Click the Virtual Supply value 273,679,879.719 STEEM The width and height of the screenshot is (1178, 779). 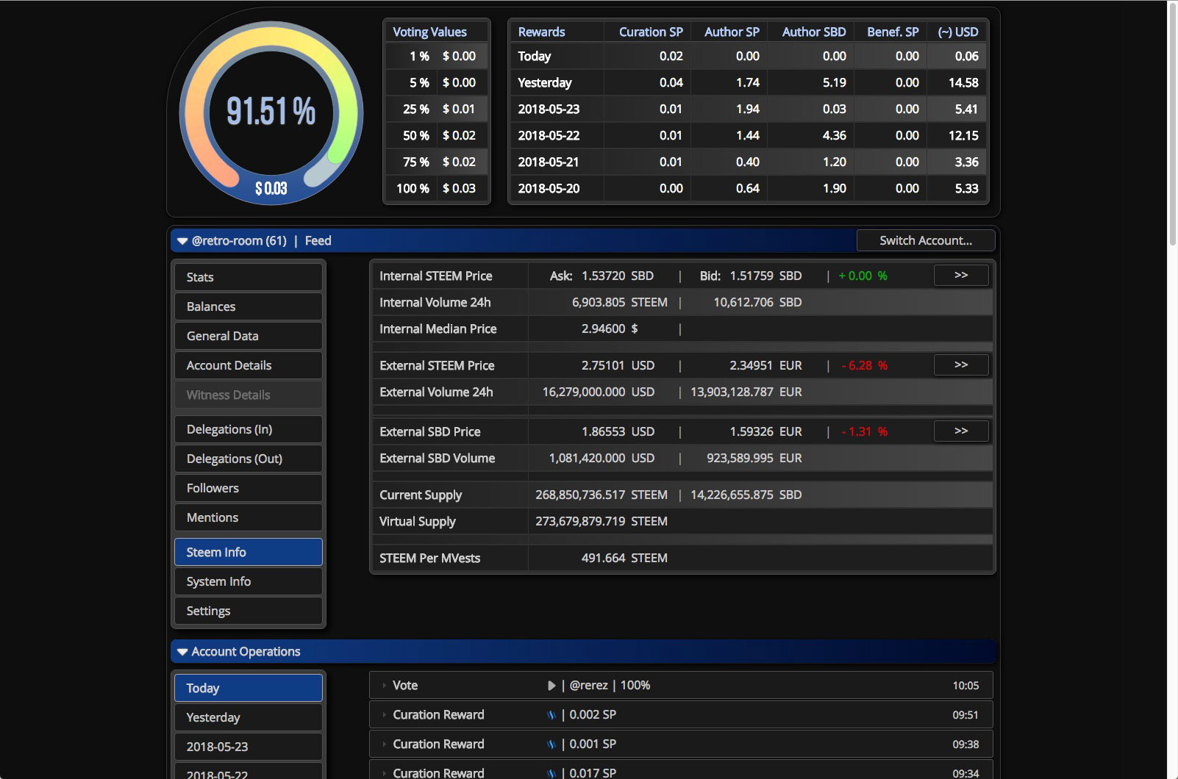[602, 521]
